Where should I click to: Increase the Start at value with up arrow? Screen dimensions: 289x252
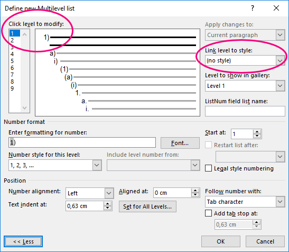257,132
